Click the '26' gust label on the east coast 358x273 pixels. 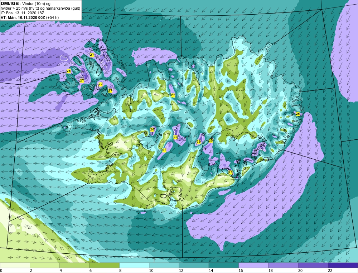(x=298, y=114)
